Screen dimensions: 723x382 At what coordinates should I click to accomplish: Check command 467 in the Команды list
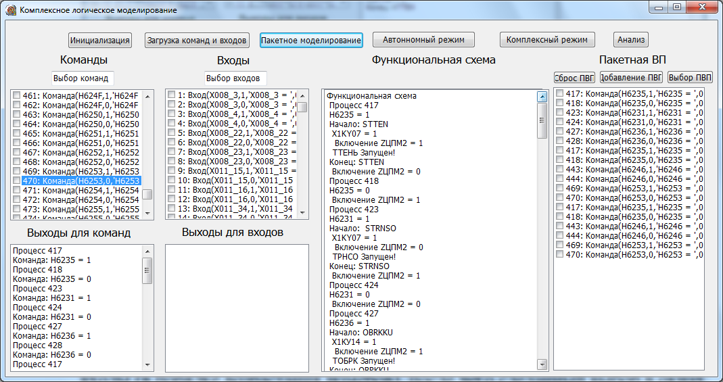17,151
